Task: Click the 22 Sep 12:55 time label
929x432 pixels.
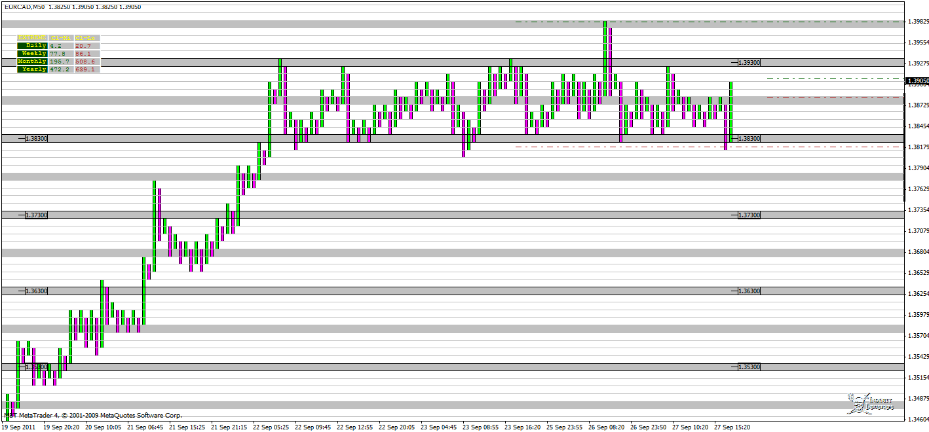Action: (355, 427)
